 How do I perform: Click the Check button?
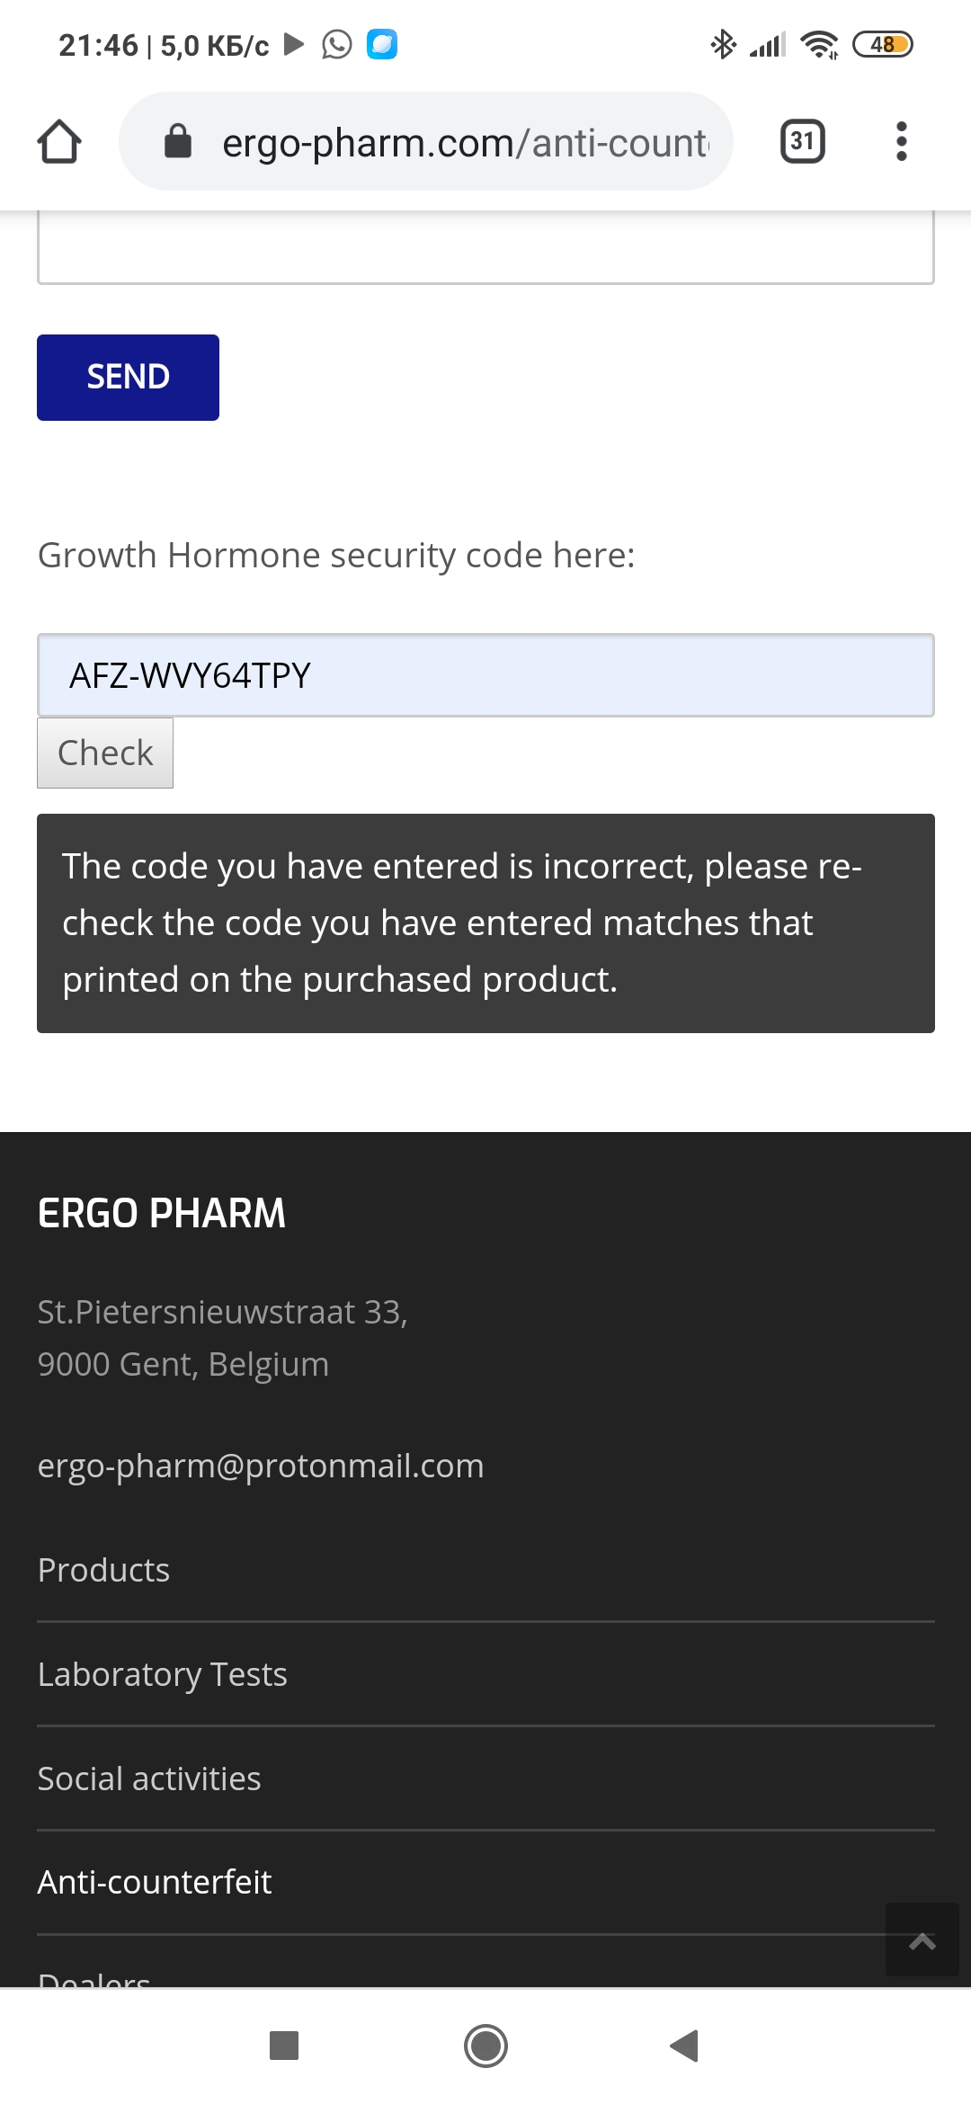pyautogui.click(x=105, y=753)
